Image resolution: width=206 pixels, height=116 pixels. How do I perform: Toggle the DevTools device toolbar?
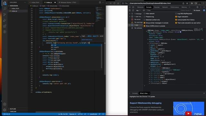pos(133,7)
